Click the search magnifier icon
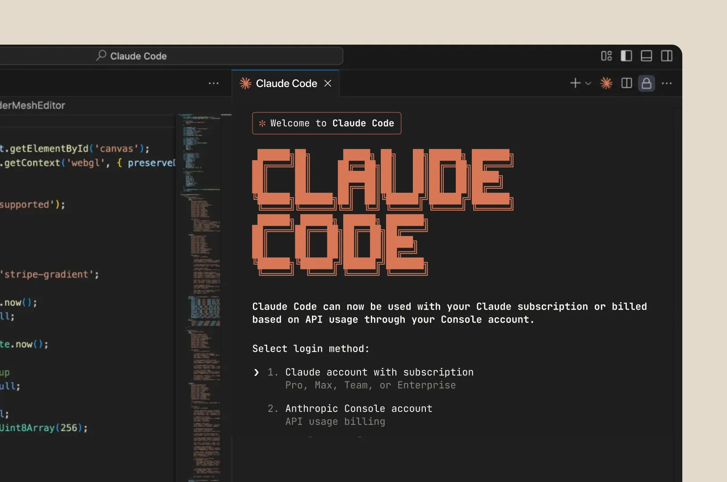The width and height of the screenshot is (727, 482). click(101, 55)
